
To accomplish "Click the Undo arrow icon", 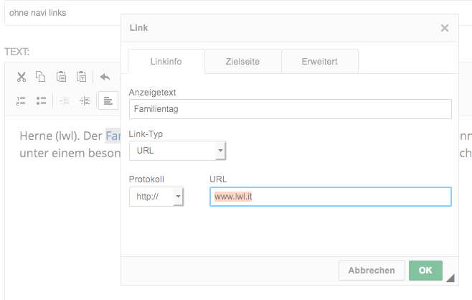I will (105, 77).
